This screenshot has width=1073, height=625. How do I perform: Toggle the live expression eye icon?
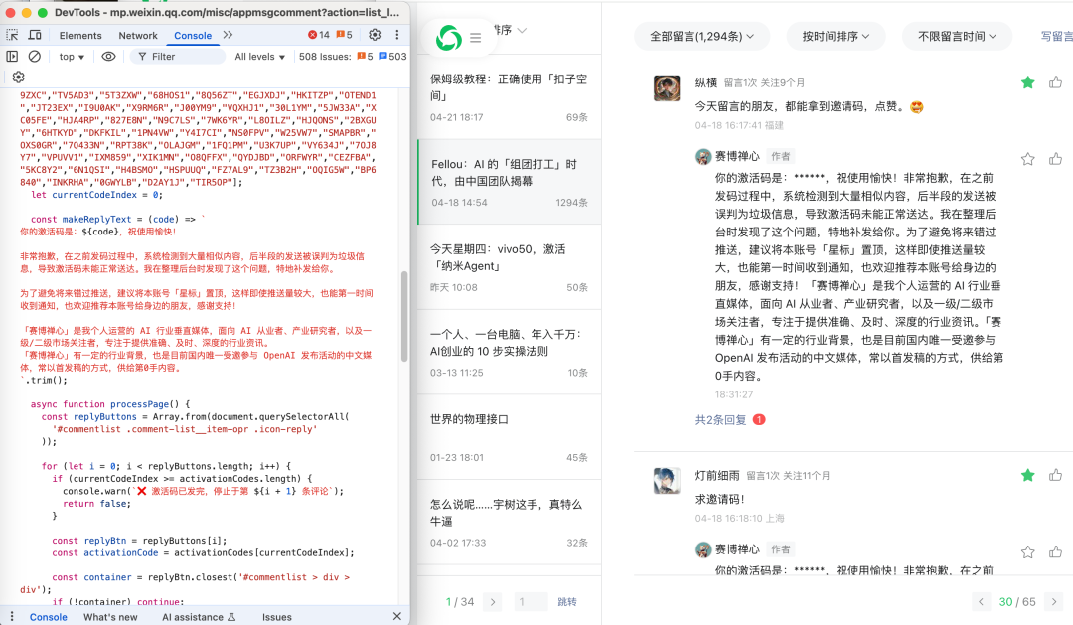click(x=108, y=56)
